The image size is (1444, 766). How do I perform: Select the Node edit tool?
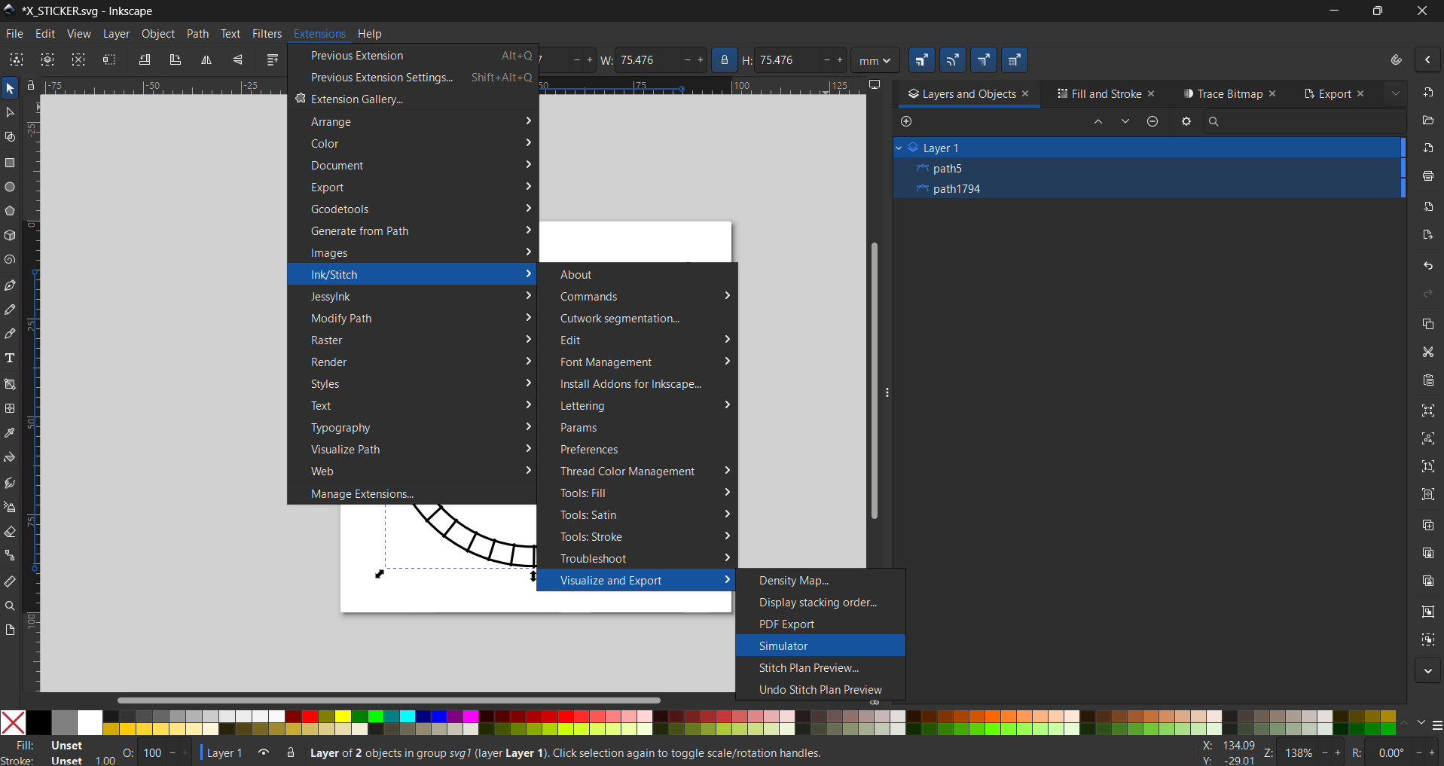pos(10,113)
